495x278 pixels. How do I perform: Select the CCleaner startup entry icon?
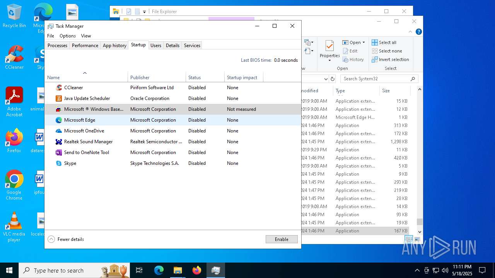point(59,88)
